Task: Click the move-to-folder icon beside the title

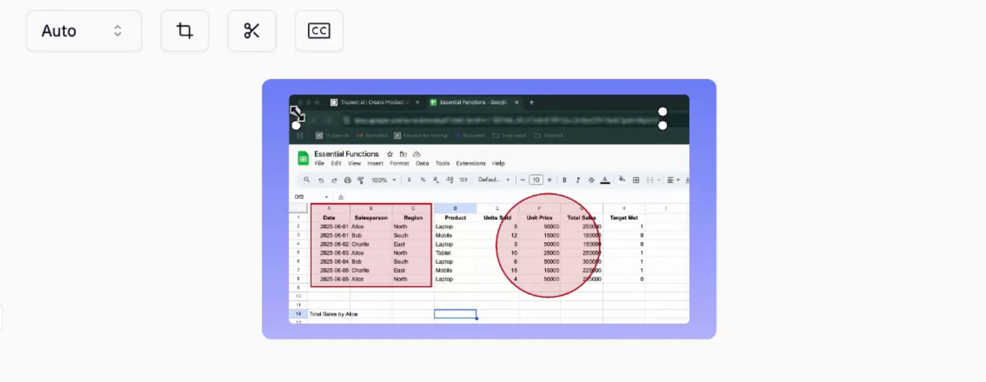Action: coord(403,154)
